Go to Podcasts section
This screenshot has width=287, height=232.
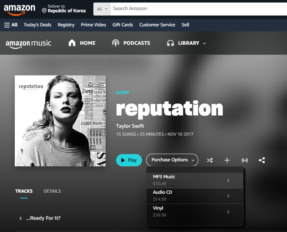point(137,43)
